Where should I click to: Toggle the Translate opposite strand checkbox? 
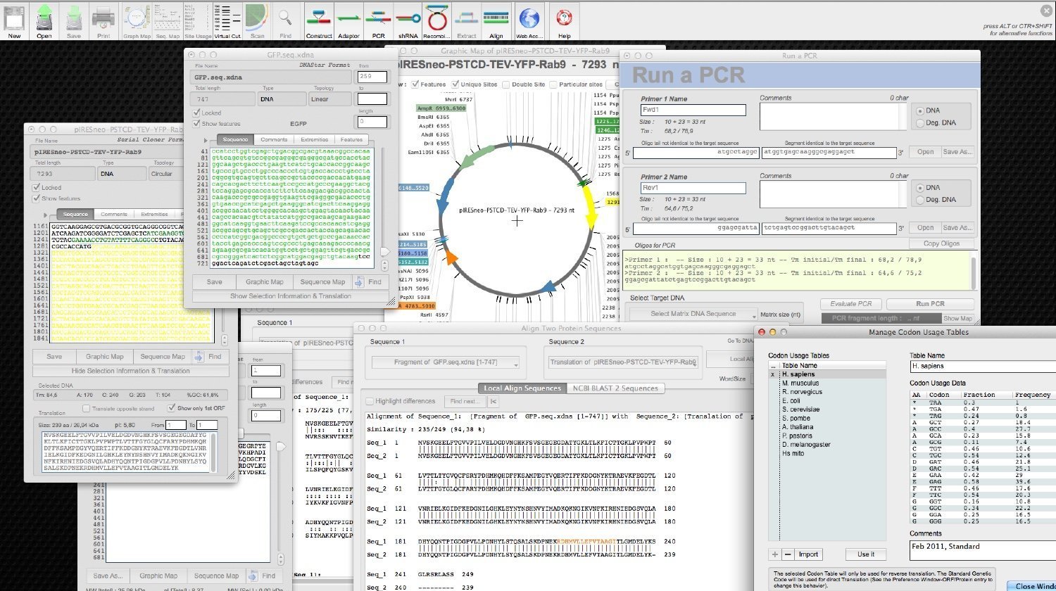coord(87,408)
